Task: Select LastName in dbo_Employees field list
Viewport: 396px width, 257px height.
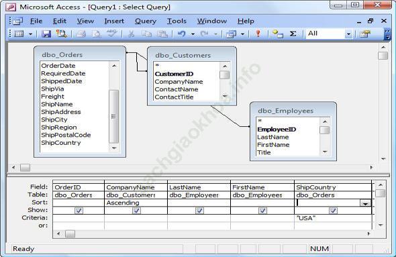Action: tap(273, 137)
